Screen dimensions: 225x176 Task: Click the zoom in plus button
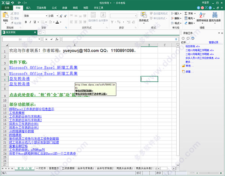point(221,173)
